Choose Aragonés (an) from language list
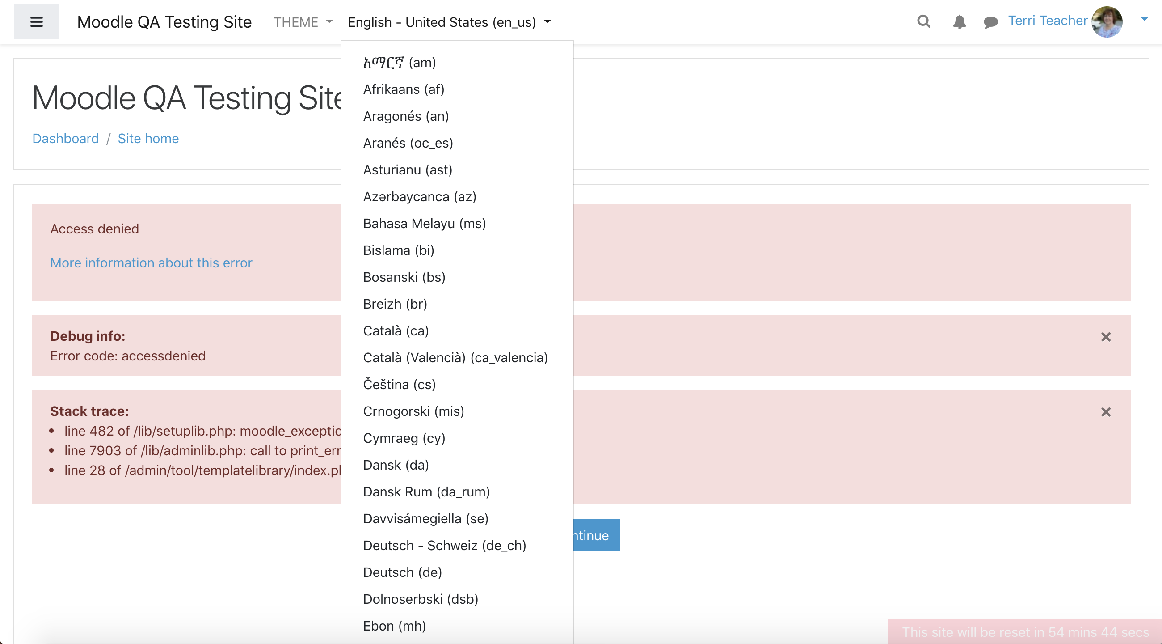 (x=456, y=116)
